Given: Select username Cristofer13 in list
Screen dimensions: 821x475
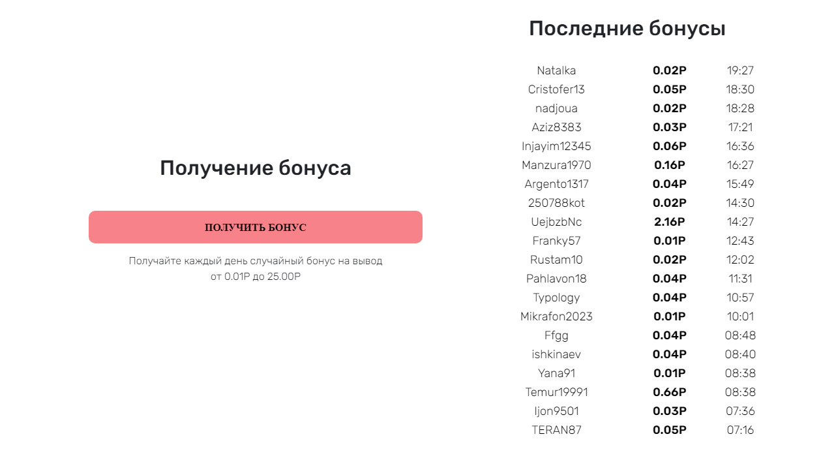Looking at the screenshot, I should point(556,89).
